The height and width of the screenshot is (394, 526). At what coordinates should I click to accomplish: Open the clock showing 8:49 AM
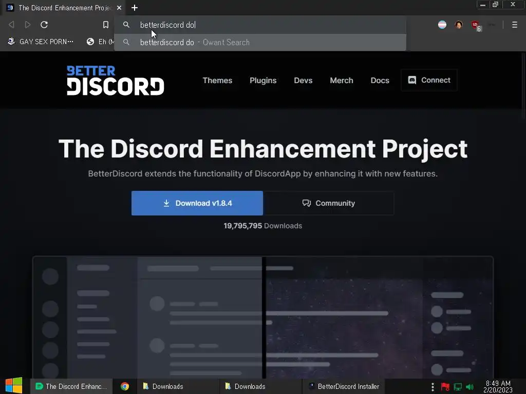click(x=498, y=386)
